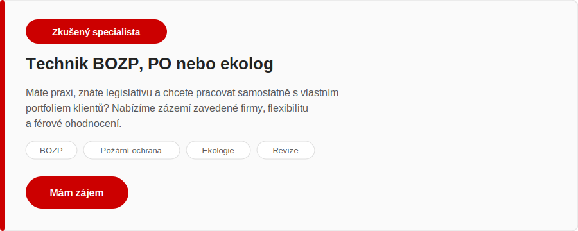Pick the Ekologie tag pill
Screen dimensions: 578x231
pos(218,150)
